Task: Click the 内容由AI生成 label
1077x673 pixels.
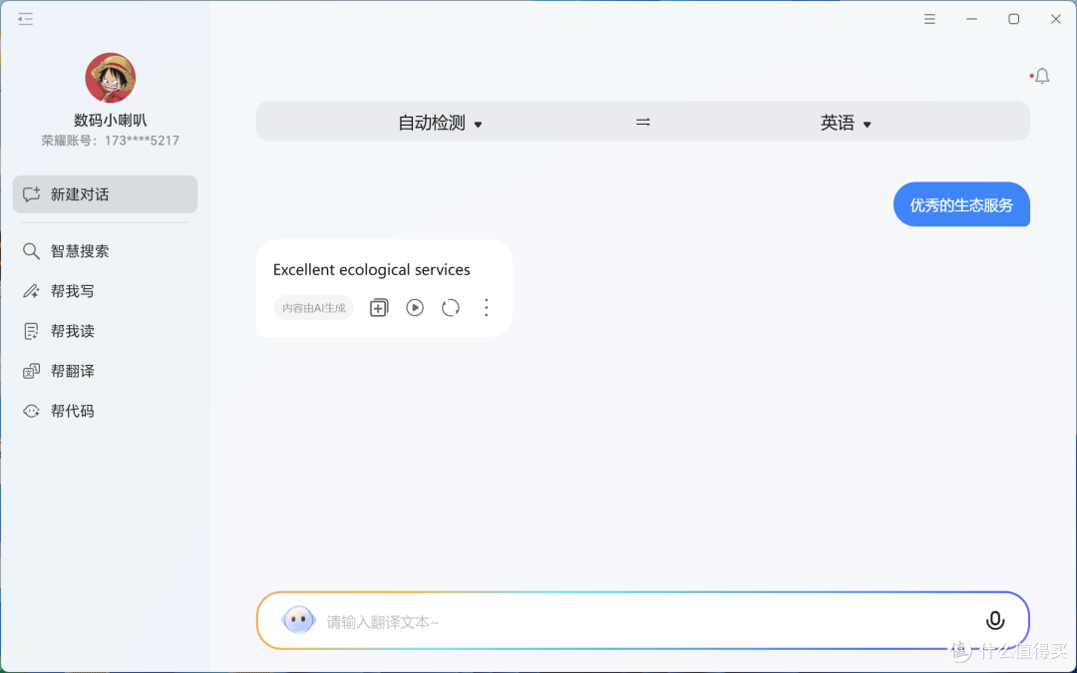Action: click(314, 308)
